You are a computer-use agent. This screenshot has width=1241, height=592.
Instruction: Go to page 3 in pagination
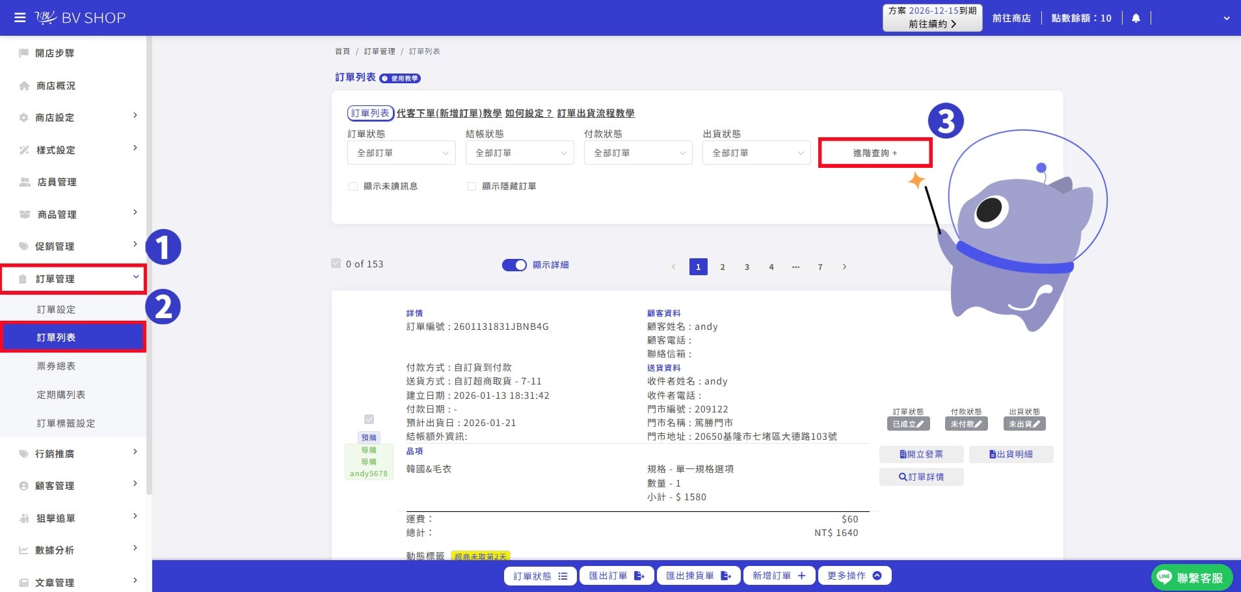click(x=747, y=267)
